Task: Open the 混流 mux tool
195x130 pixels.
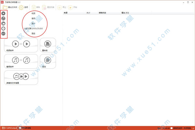Action: point(48,61)
